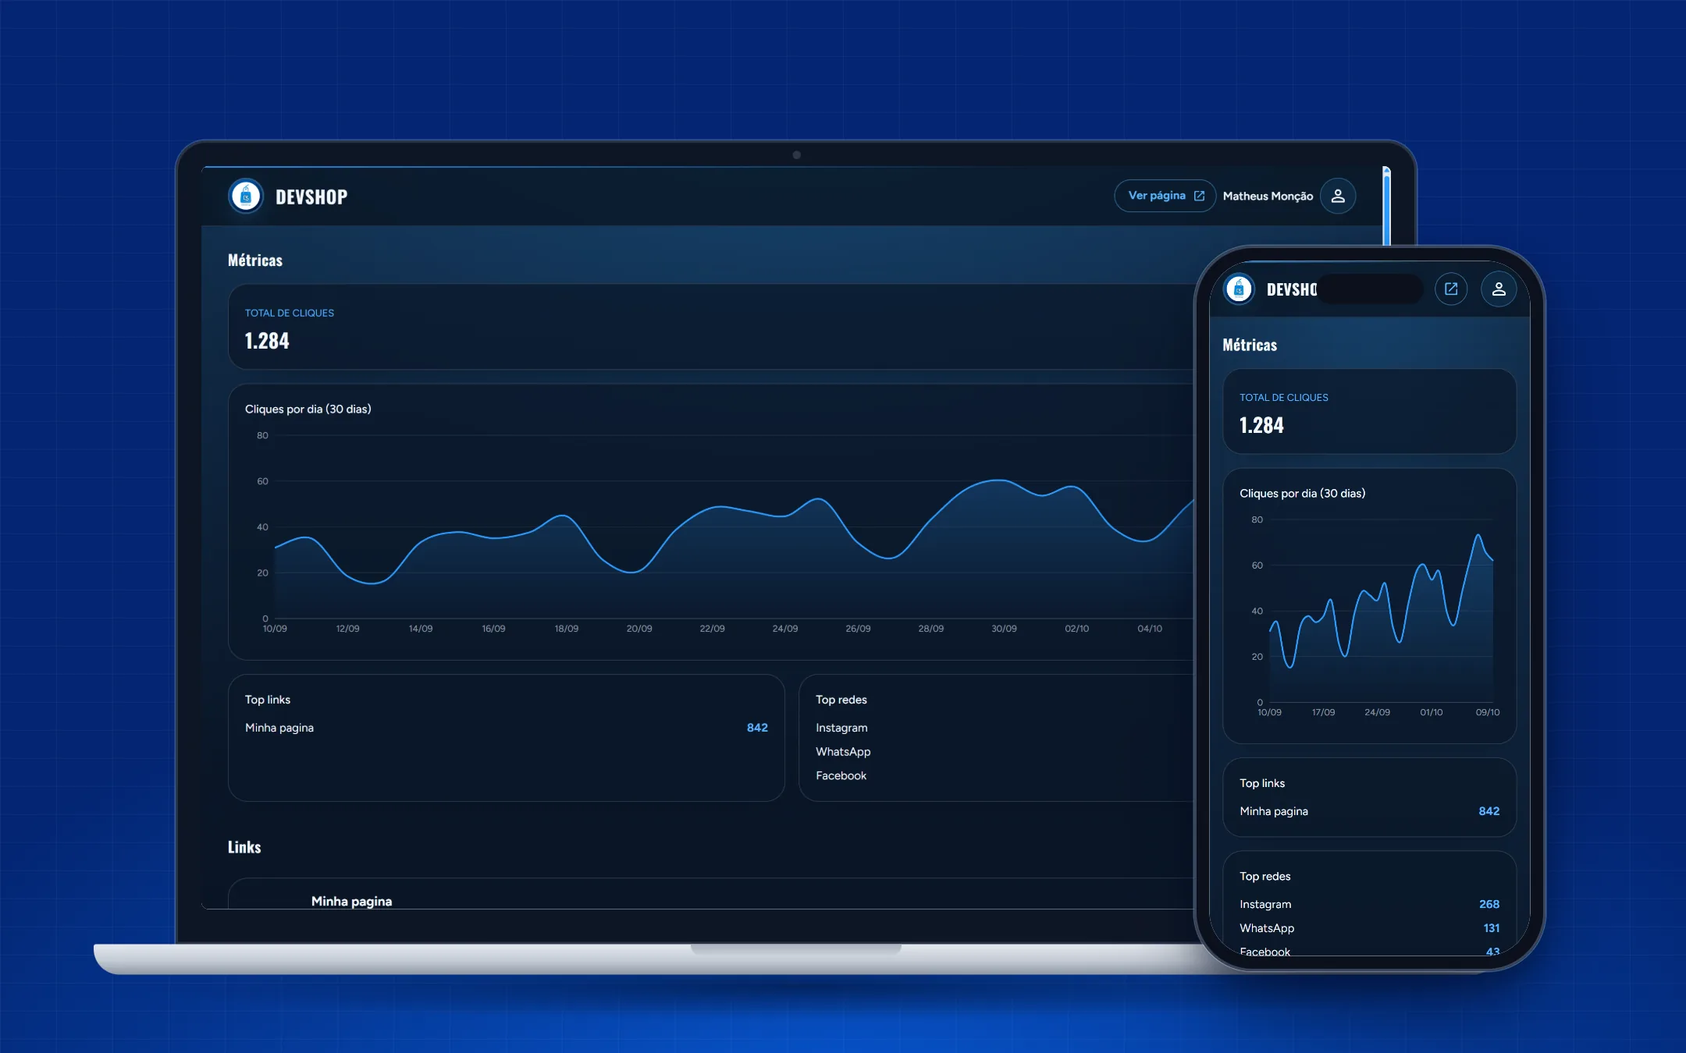Click the 842 count in laptop Top links
1686x1053 pixels.
click(757, 728)
